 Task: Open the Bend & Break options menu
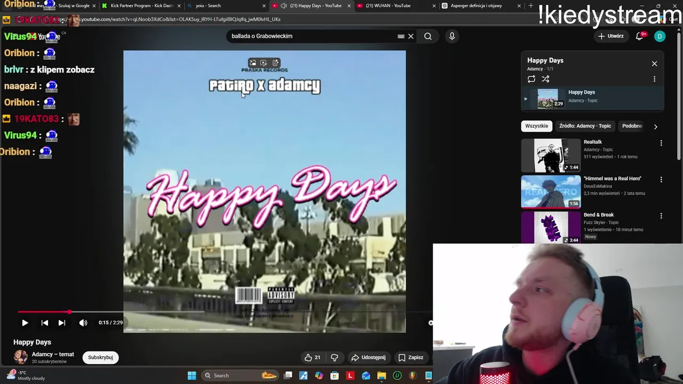coord(661,216)
